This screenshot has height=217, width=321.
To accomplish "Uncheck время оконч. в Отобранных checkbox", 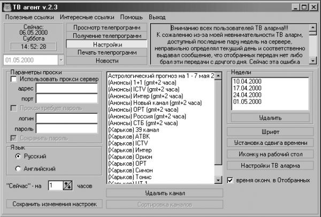I will [x=230, y=180].
